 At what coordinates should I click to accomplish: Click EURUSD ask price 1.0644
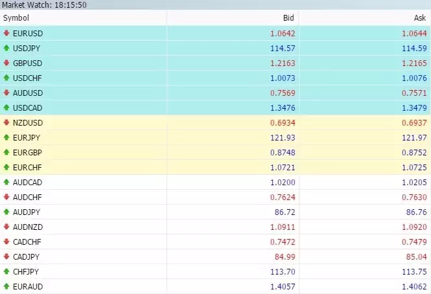pos(414,34)
